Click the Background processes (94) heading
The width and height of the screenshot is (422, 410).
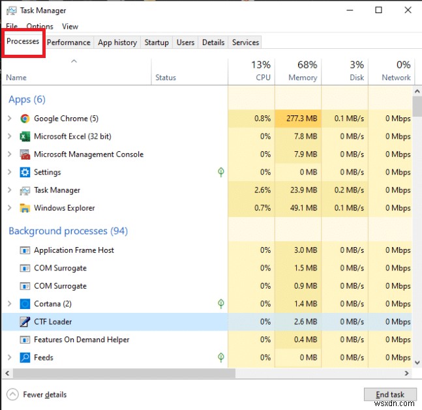(68, 231)
